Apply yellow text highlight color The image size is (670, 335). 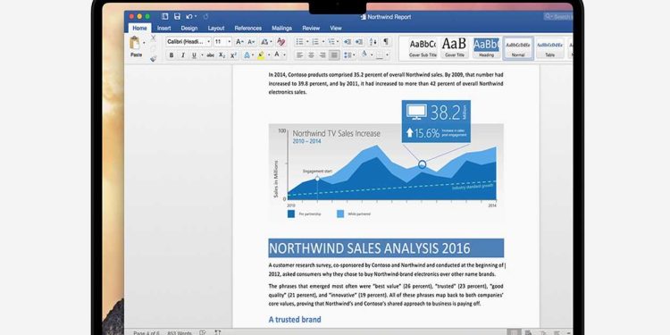(x=261, y=55)
